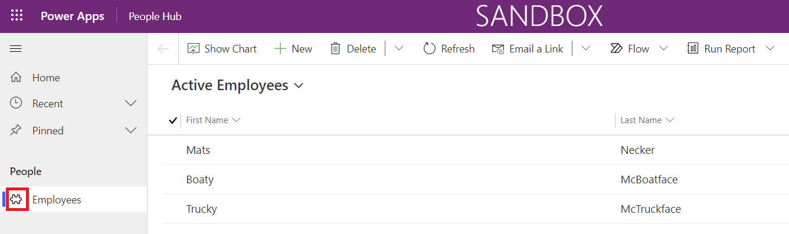Image resolution: width=789 pixels, height=234 pixels.
Task: Collapse the hamburger site map menu
Action: point(16,49)
